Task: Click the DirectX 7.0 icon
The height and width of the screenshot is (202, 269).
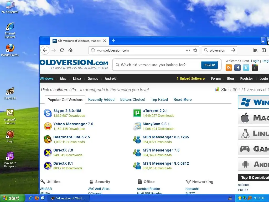Action: click(48, 153)
